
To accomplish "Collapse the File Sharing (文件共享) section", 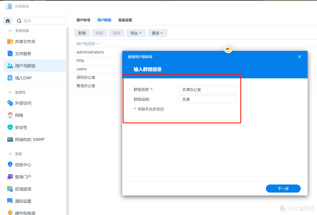I will [10, 31].
